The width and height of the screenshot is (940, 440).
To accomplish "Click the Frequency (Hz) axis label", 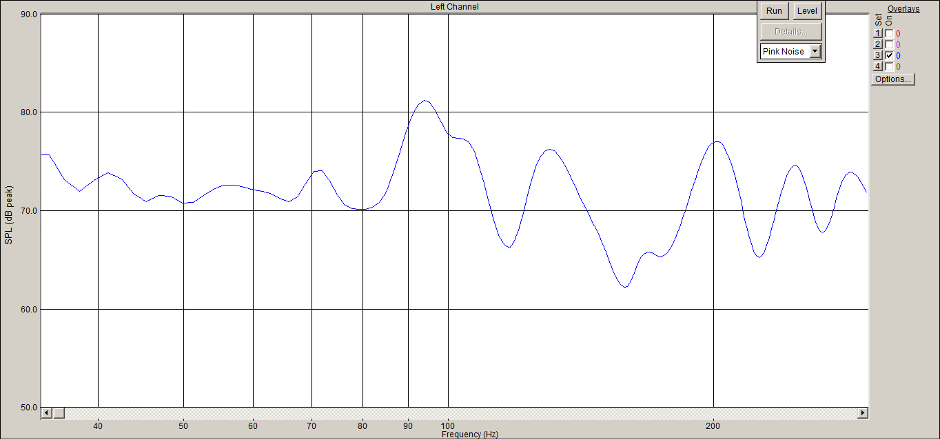I will 469,434.
